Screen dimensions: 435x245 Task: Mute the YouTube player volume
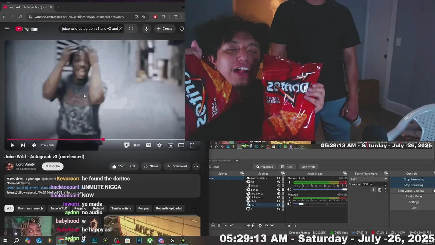(34, 145)
